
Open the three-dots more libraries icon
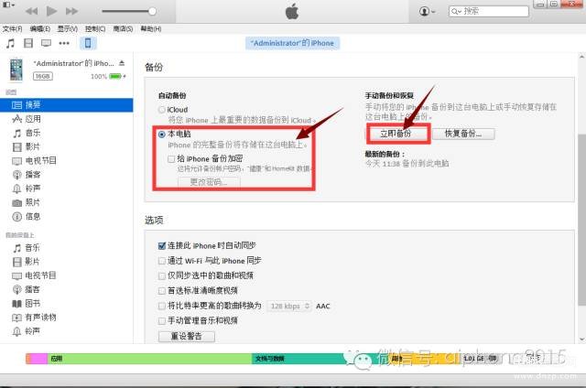(64, 43)
